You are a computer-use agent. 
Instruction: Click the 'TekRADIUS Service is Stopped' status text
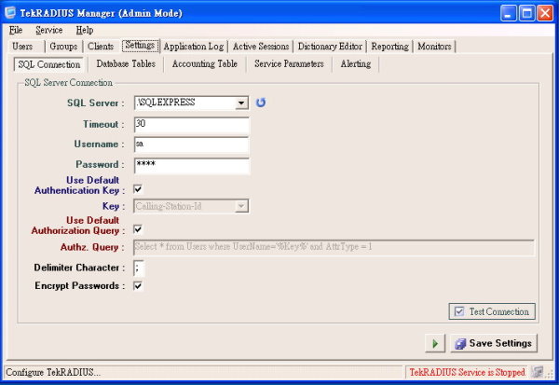tap(467, 372)
